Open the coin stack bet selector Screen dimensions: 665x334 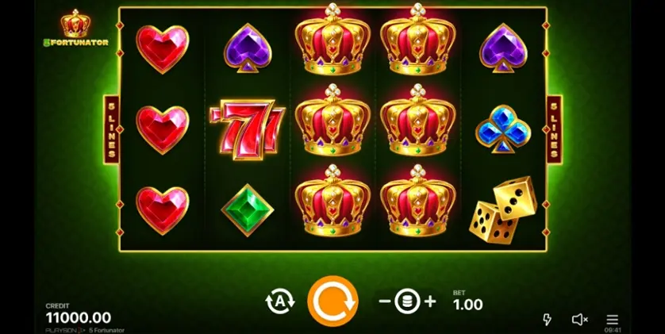click(x=407, y=301)
